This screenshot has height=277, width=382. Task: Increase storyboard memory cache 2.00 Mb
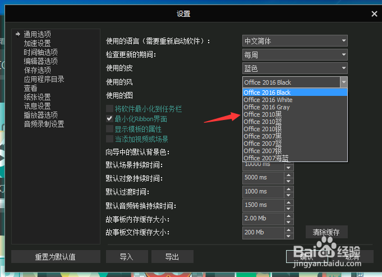289,216
